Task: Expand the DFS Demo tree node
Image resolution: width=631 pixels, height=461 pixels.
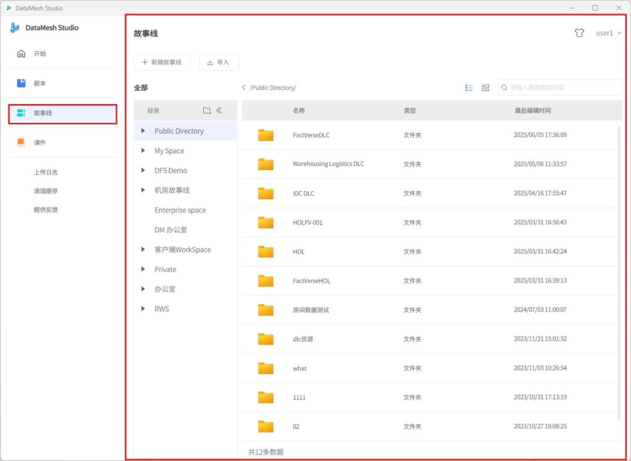Action: click(144, 170)
